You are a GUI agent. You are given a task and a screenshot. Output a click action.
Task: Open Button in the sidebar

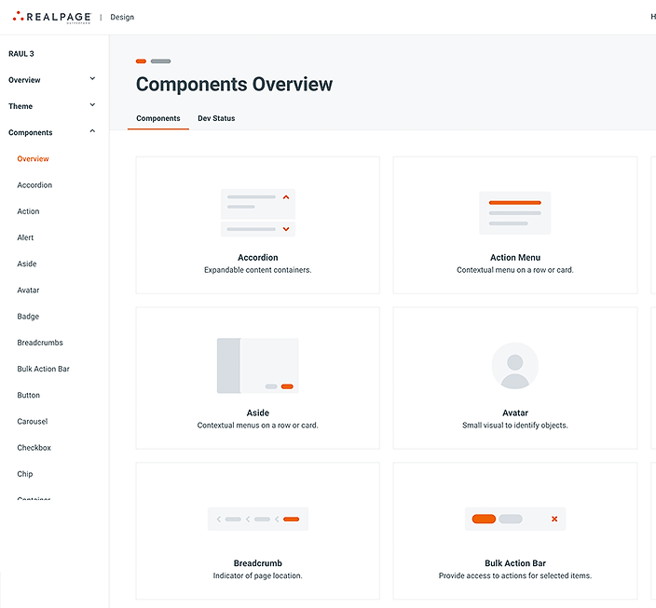click(x=29, y=395)
